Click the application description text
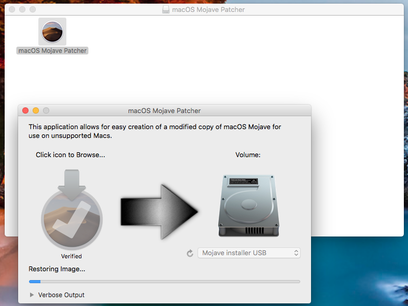This screenshot has height=306, width=408. pos(155,131)
